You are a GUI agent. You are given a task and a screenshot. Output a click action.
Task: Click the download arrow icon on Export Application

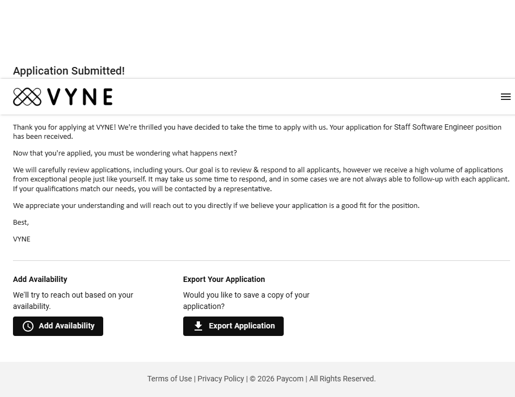198,326
